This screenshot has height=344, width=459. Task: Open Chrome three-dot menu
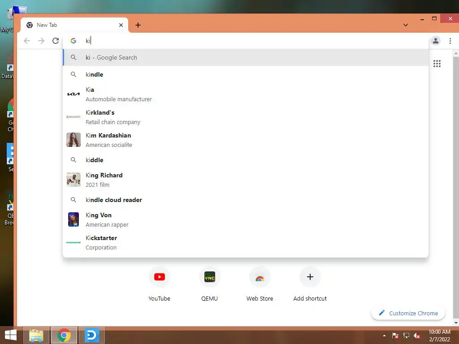coord(450,41)
